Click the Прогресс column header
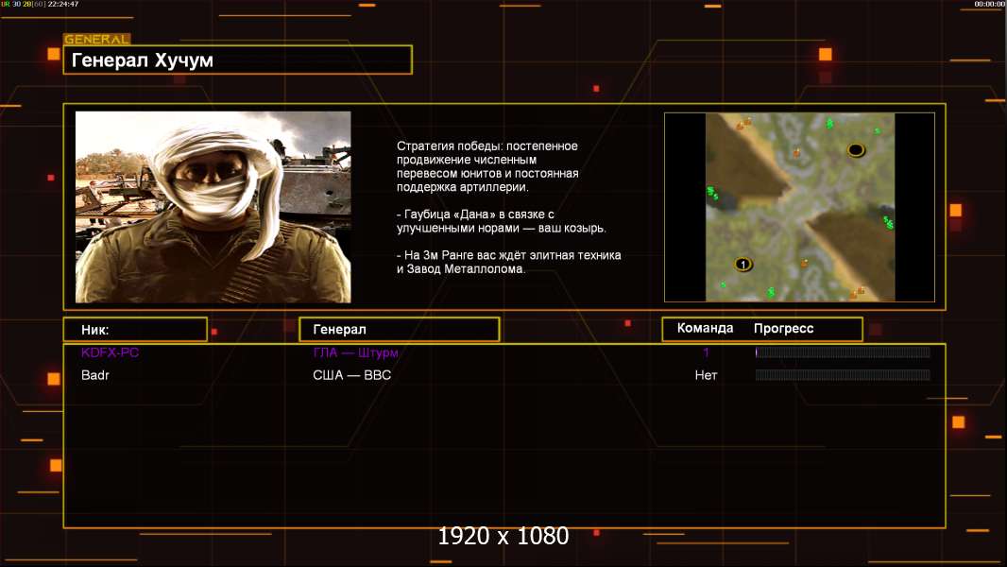The image size is (1007, 567). click(x=783, y=329)
